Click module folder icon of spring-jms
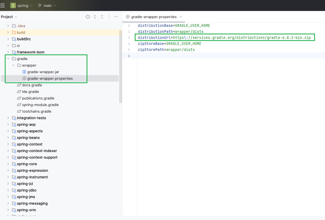Screen dimensions: 325x220 (14, 197)
